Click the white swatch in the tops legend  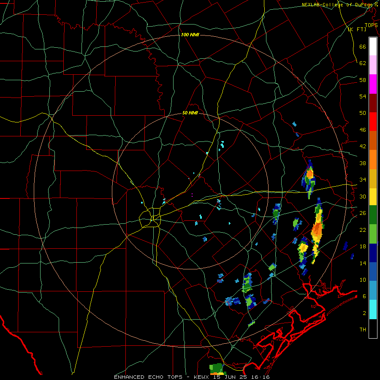[x=373, y=46]
